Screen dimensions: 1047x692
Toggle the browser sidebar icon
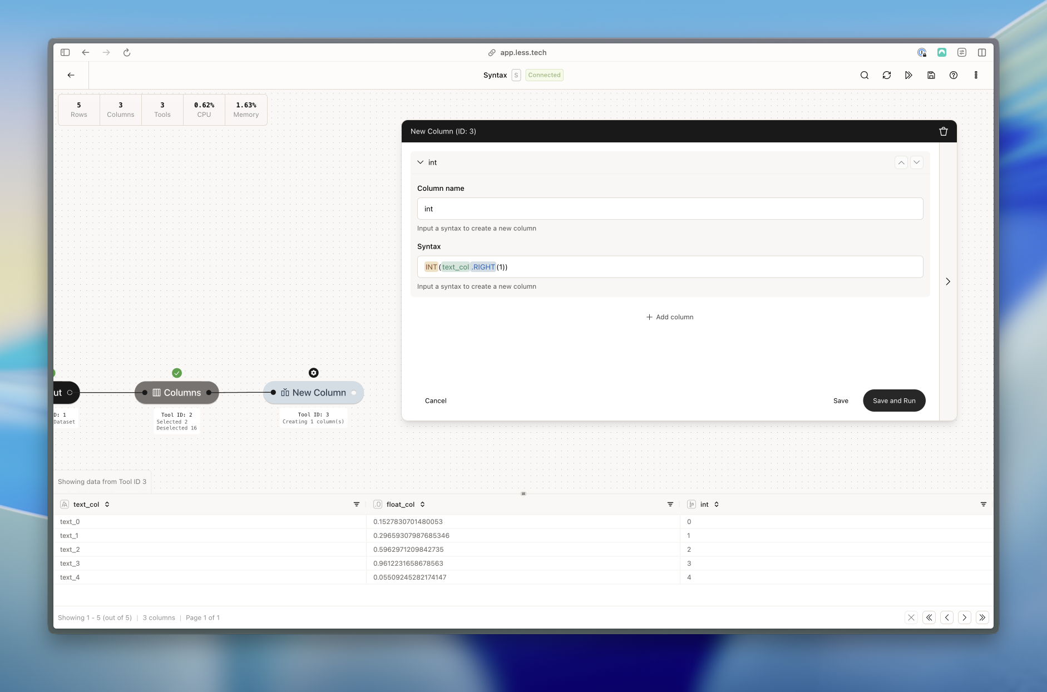(65, 52)
